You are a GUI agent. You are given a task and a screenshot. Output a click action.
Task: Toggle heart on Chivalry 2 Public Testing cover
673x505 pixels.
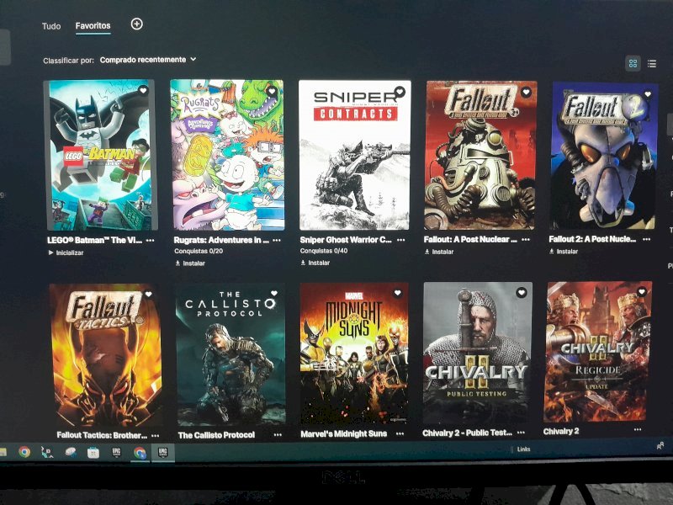pos(521,292)
